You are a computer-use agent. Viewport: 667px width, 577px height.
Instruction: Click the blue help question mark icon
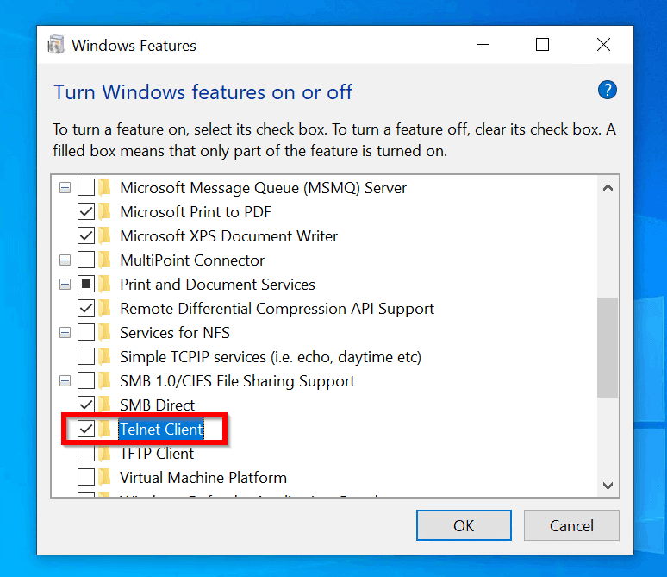[607, 90]
